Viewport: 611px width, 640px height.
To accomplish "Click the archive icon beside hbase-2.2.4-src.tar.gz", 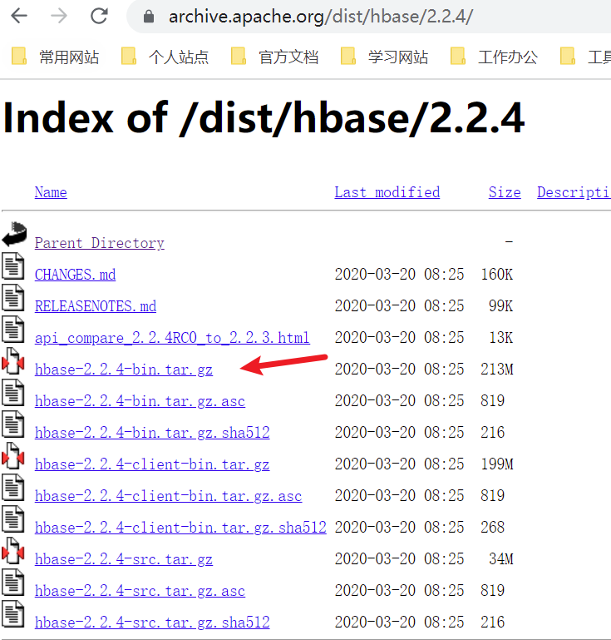I will click(13, 551).
